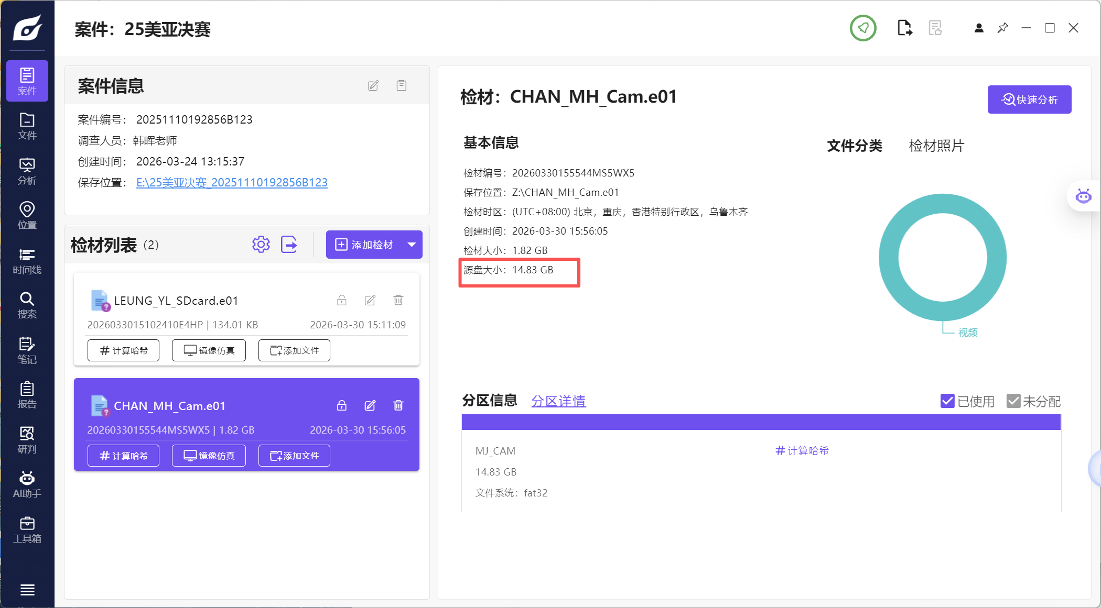Click the AI助手 sidebar icon

[27, 484]
